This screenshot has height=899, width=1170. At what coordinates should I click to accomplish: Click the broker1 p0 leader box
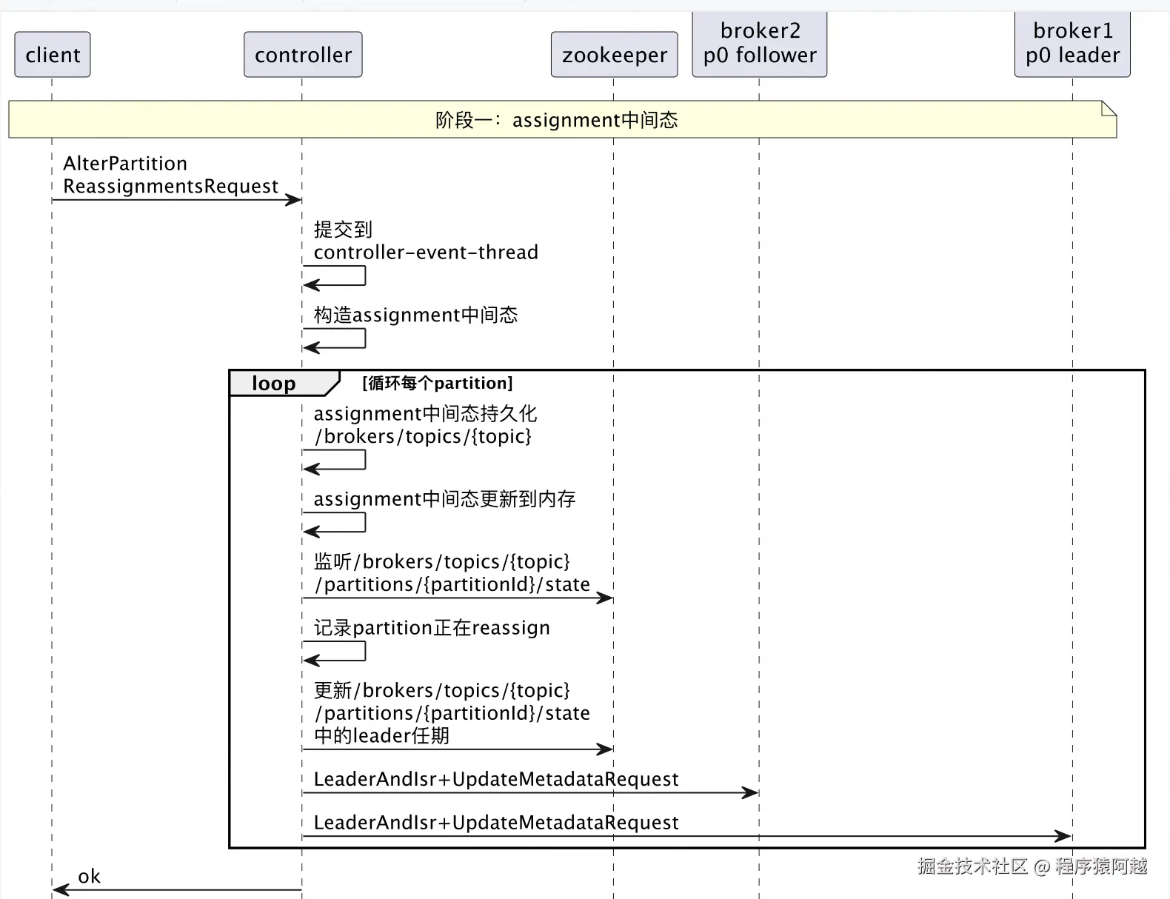(x=1072, y=43)
